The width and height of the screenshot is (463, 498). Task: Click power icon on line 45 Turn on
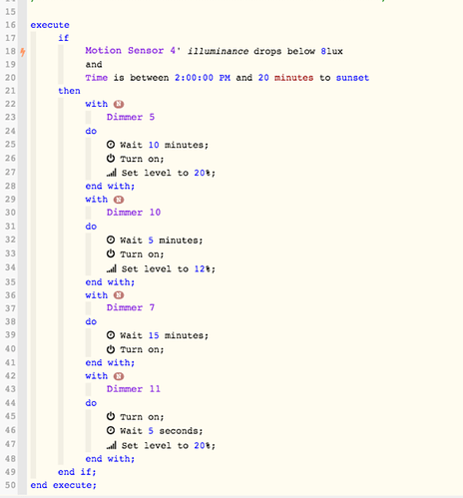coord(111,416)
